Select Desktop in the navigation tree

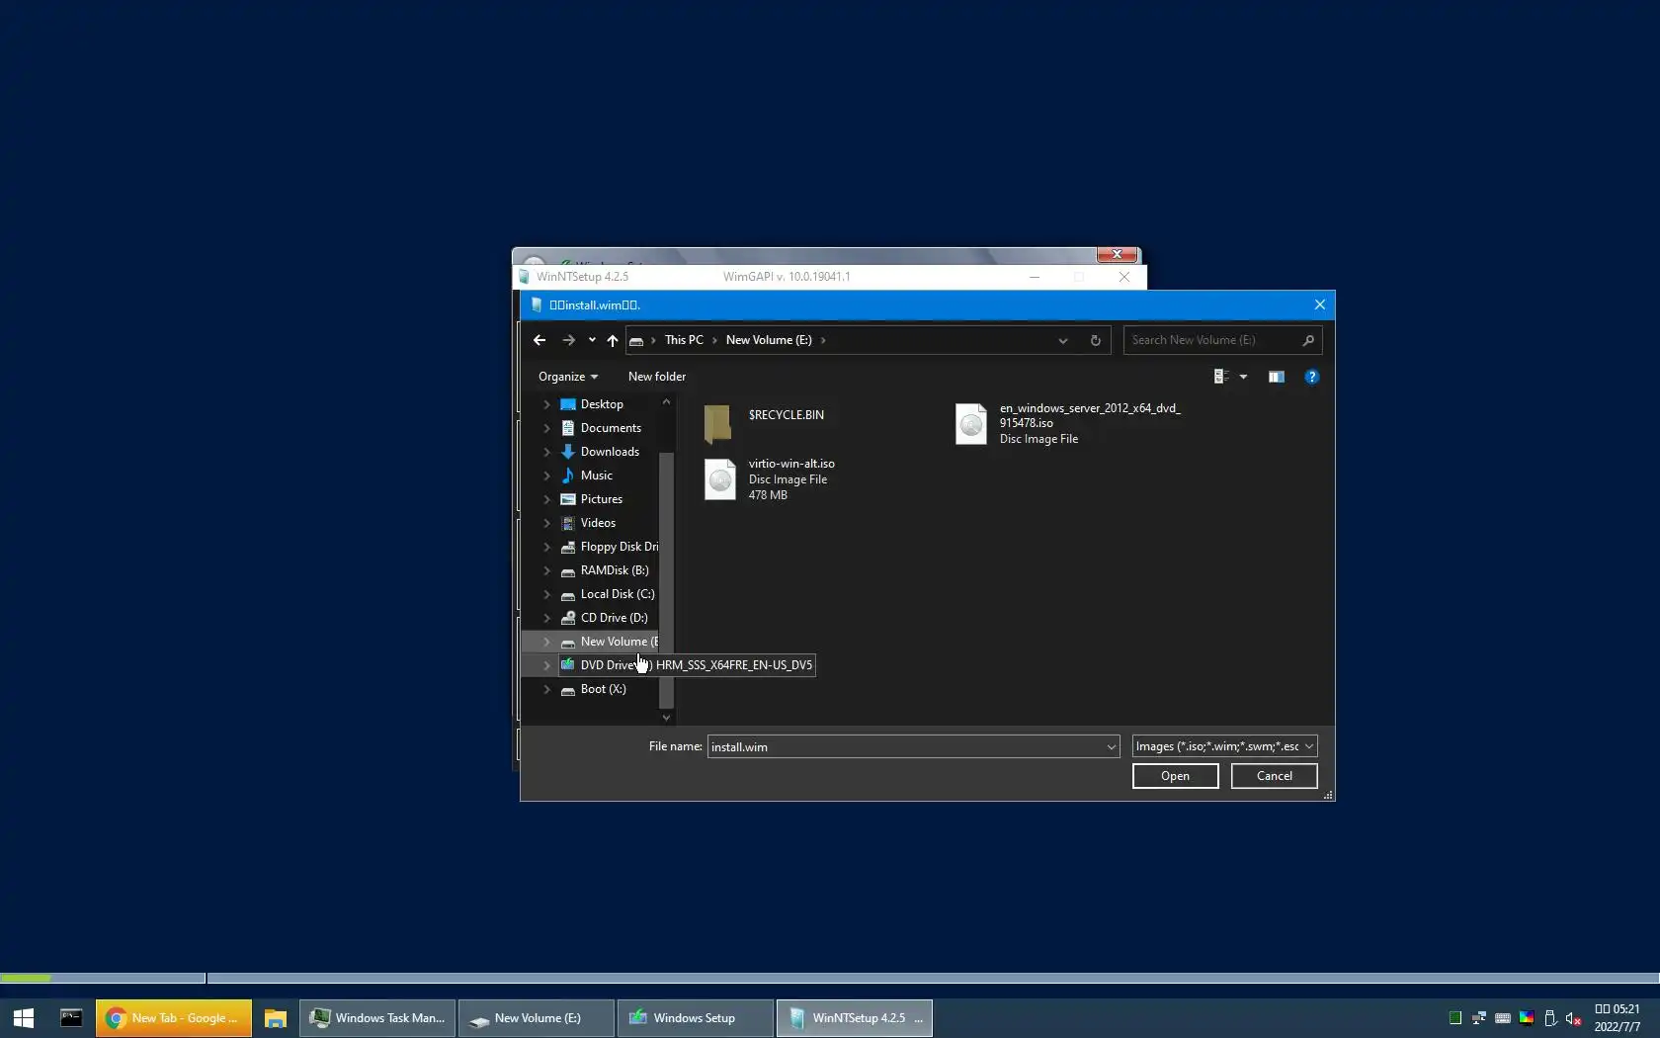pos(602,404)
